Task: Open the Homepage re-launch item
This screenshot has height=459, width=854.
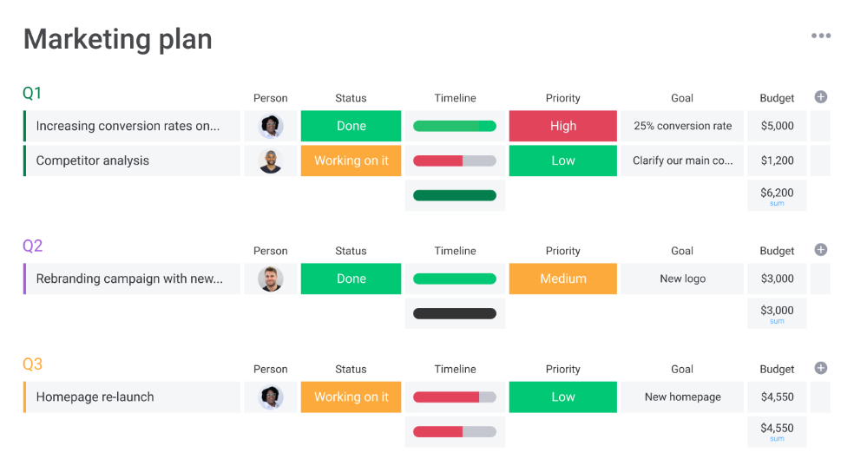Action: 95,397
